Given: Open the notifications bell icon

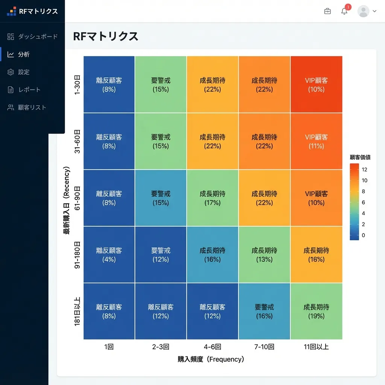Looking at the screenshot, I should coord(344,11).
